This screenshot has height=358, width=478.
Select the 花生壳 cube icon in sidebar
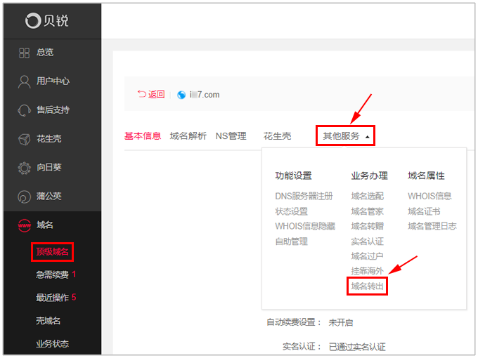point(24,139)
